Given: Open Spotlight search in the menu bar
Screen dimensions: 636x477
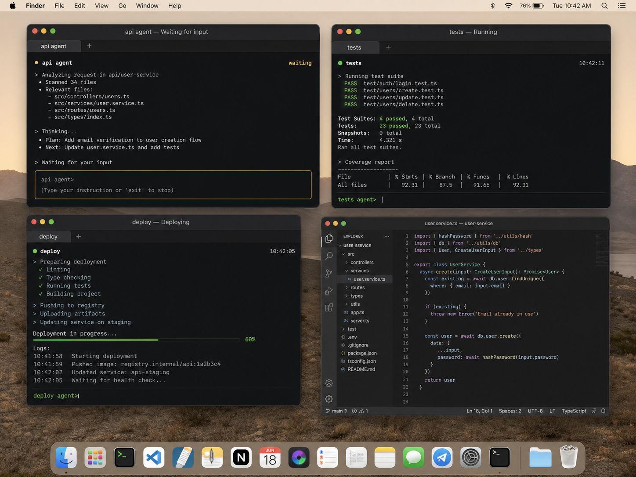Looking at the screenshot, I should 605,6.
